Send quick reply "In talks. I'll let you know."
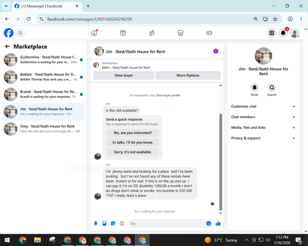This screenshot has width=308, height=246. [x=132, y=143]
